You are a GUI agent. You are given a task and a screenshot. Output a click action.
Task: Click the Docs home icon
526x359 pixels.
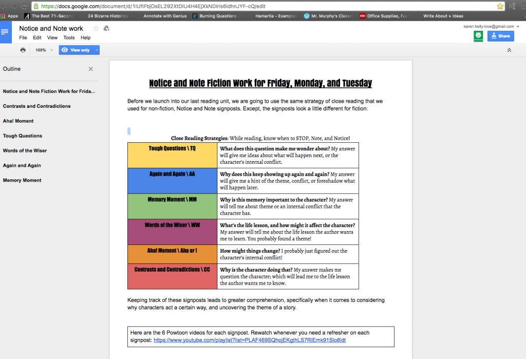coord(5,32)
